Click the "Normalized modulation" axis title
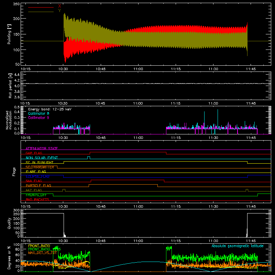Image resolution: width=275 pixels, height=275 pixels. (x=9, y=120)
